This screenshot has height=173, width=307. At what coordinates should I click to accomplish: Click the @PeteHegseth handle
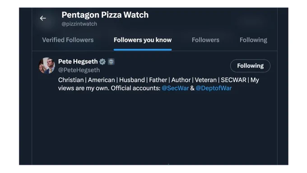(79, 70)
